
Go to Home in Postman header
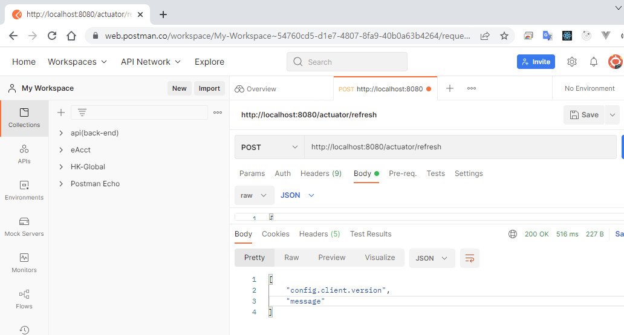click(x=24, y=62)
